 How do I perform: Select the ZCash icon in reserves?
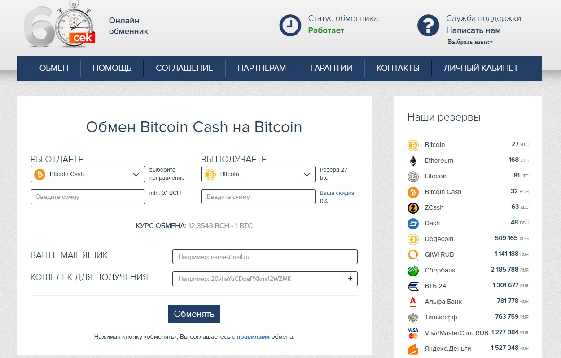coord(412,208)
